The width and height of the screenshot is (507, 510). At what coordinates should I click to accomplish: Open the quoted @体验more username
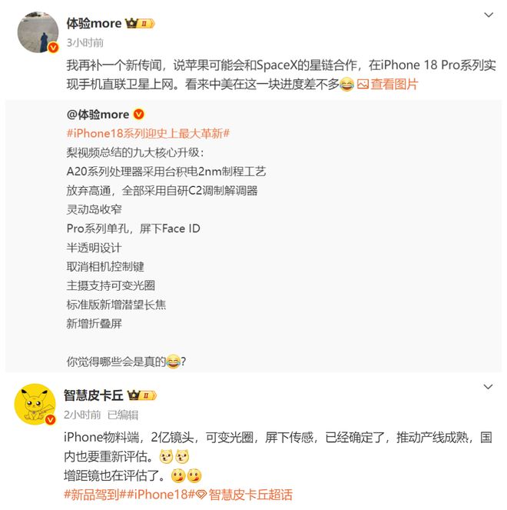[98, 115]
